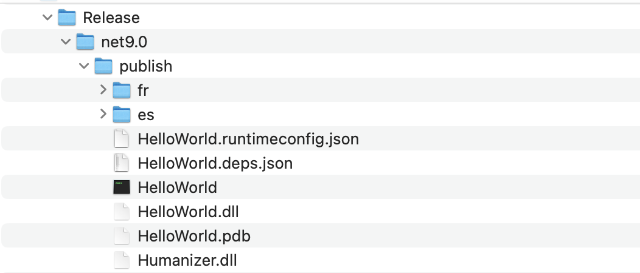Click the HelloWorld.pdb file icon
The width and height of the screenshot is (640, 273).
click(122, 236)
